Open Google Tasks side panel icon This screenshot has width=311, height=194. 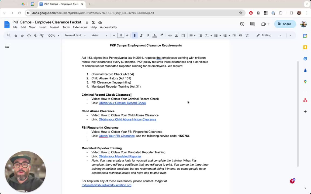[305, 59]
